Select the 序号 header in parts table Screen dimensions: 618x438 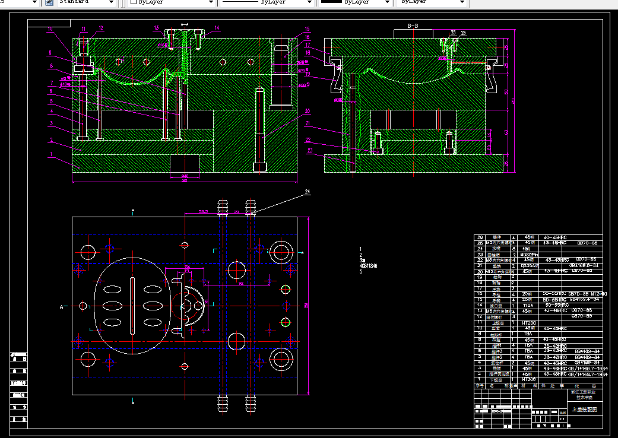[479, 386]
